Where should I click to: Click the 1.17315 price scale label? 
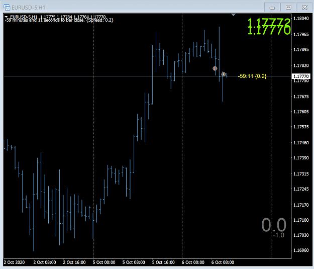(301, 174)
